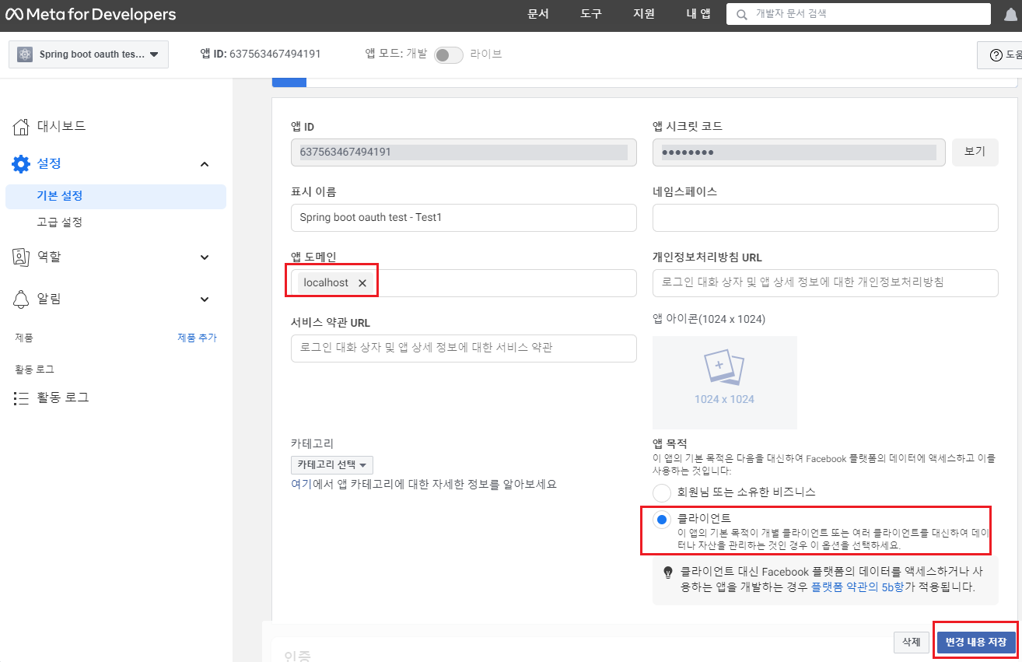Screen dimensions: 1022x662
Task: Click the roles person badge icon
Action: pos(22,257)
